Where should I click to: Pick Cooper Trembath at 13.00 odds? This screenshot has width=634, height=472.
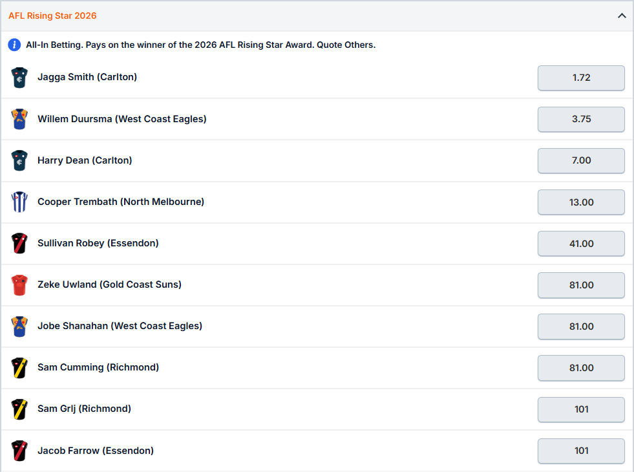tap(581, 202)
